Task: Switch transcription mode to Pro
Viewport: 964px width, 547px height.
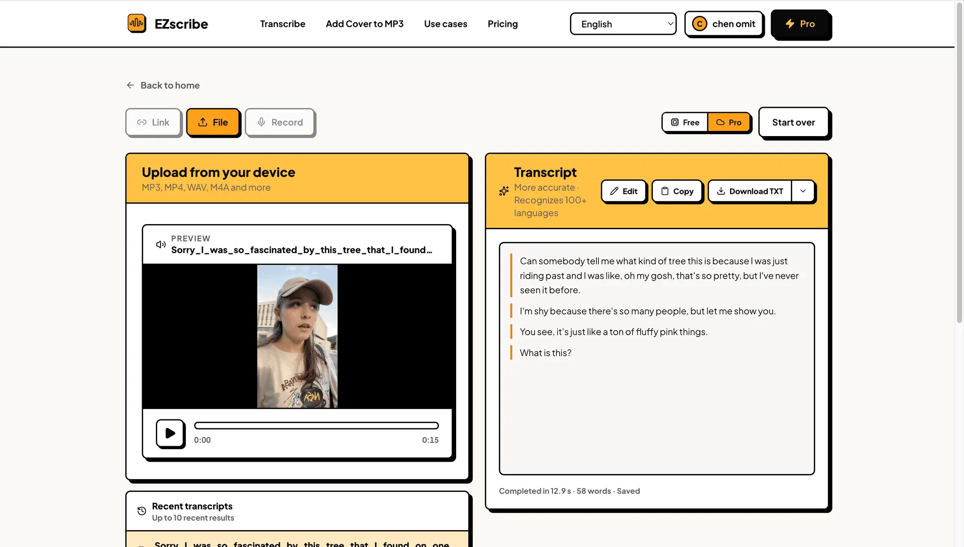Action: click(x=729, y=122)
